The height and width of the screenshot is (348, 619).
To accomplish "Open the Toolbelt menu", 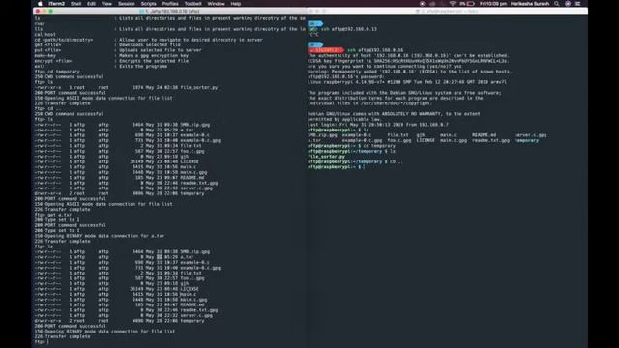I will 193,4.
